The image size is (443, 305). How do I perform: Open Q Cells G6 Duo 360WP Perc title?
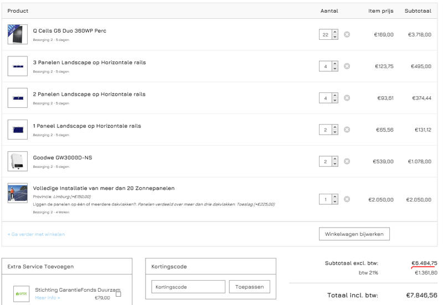pyautogui.click(x=70, y=31)
